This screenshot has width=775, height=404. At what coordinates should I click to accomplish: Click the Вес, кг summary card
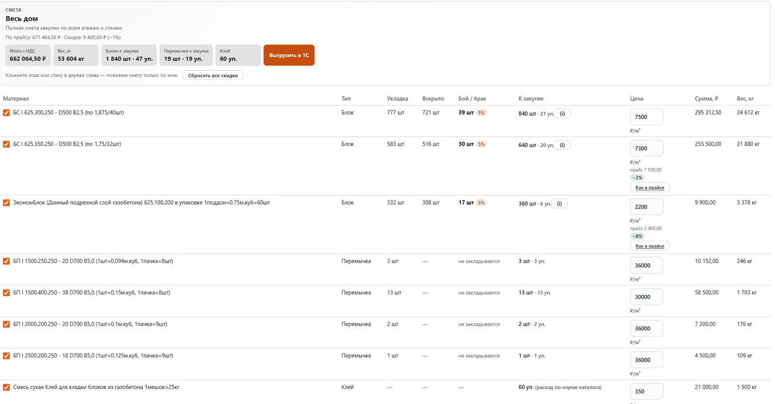click(x=76, y=55)
